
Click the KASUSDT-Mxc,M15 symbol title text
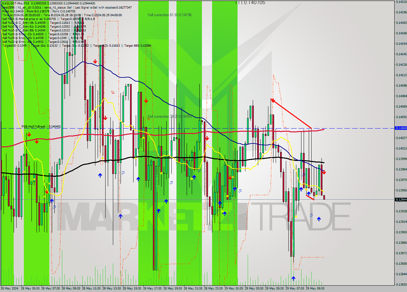pyautogui.click(x=16, y=3)
